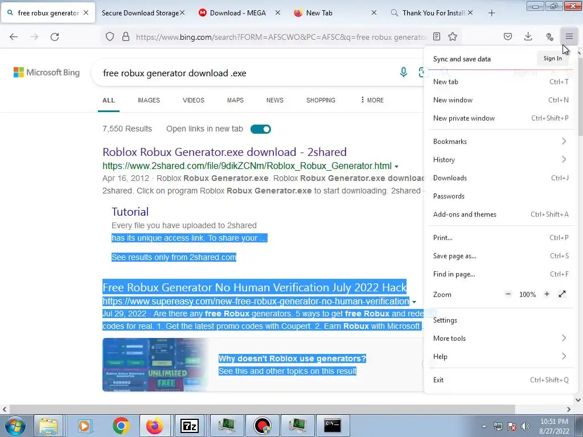583x437 pixels.
Task: Click the red recorder taskbar icon
Action: (x=262, y=426)
